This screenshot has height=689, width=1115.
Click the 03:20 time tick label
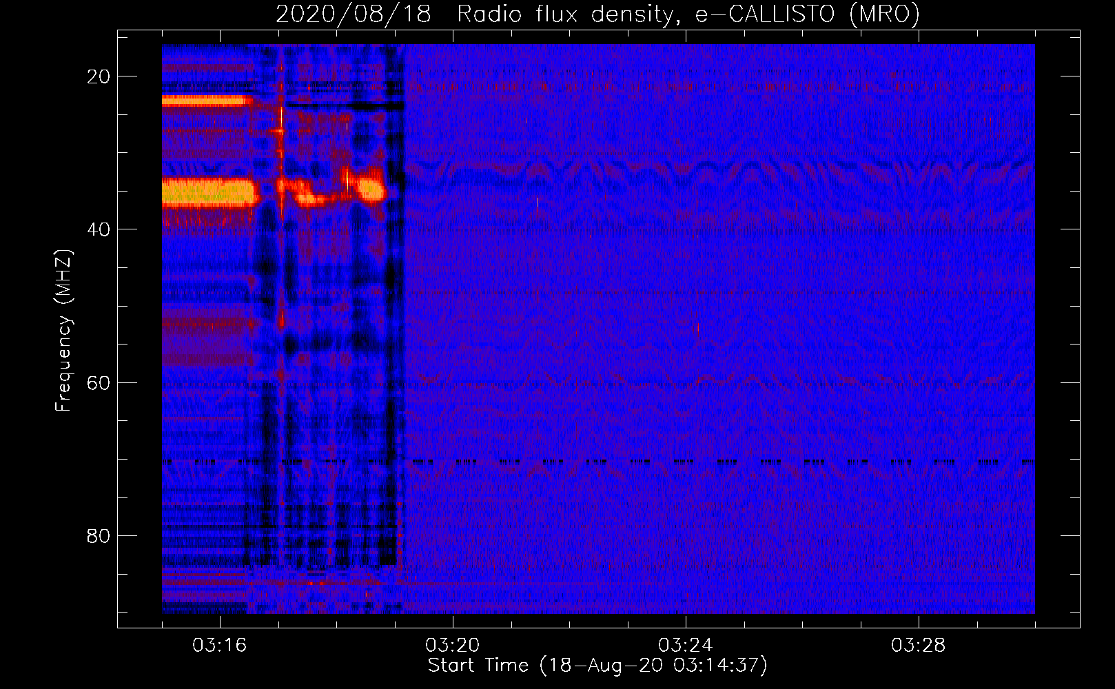pos(453,646)
